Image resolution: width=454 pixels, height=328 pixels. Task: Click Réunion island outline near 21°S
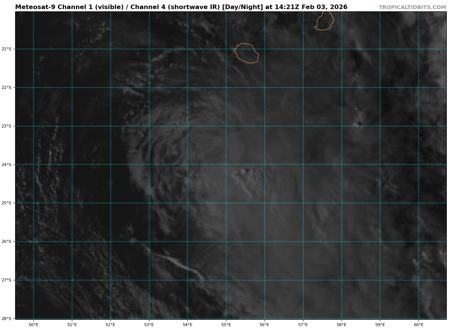(247, 53)
